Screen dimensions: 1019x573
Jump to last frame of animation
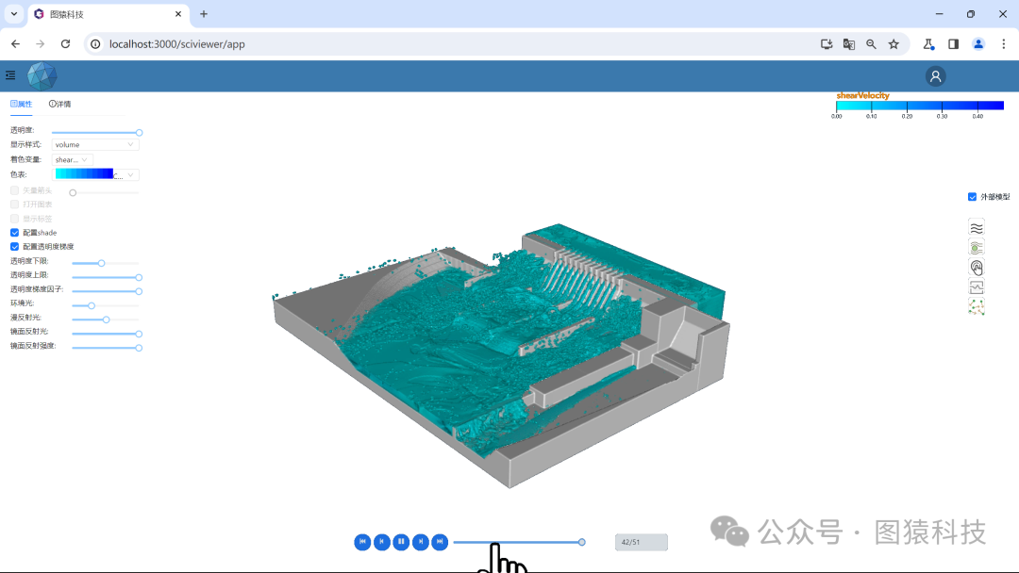coord(440,542)
